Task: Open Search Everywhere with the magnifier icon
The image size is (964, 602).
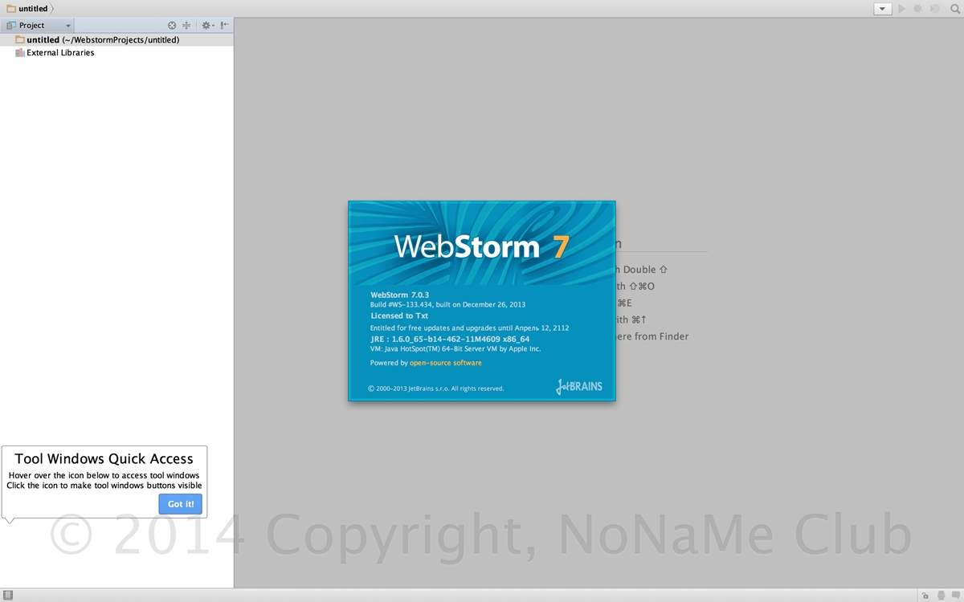Action: pos(955,9)
